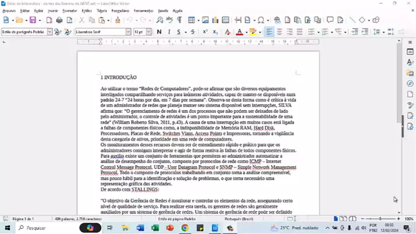The width and height of the screenshot is (416, 234).
Task: Toggle Italic formatting (I button)
Action: click(x=169, y=32)
